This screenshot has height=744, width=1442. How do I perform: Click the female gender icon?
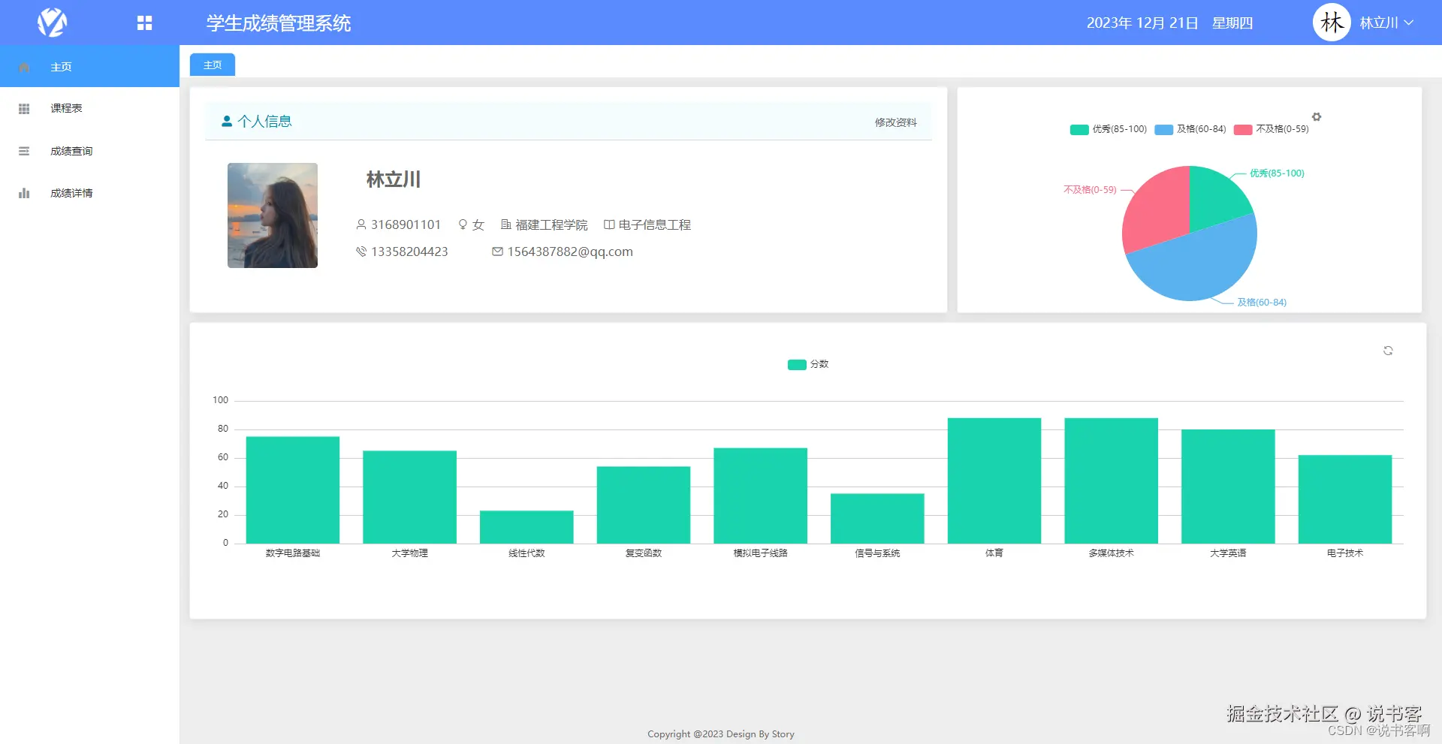point(463,224)
